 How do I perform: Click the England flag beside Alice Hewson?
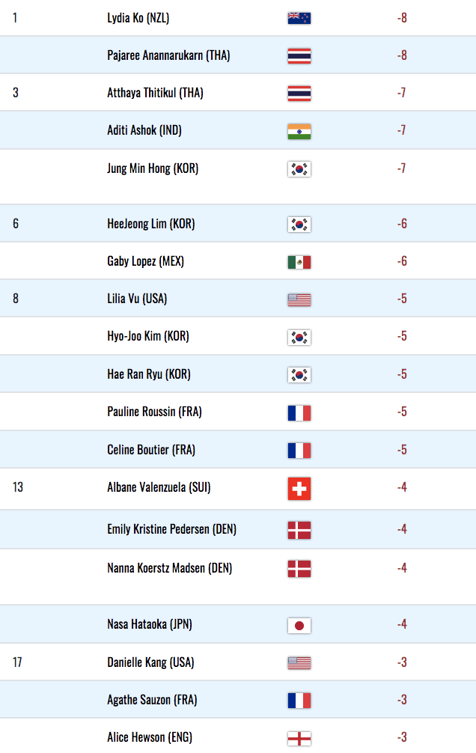(x=299, y=739)
